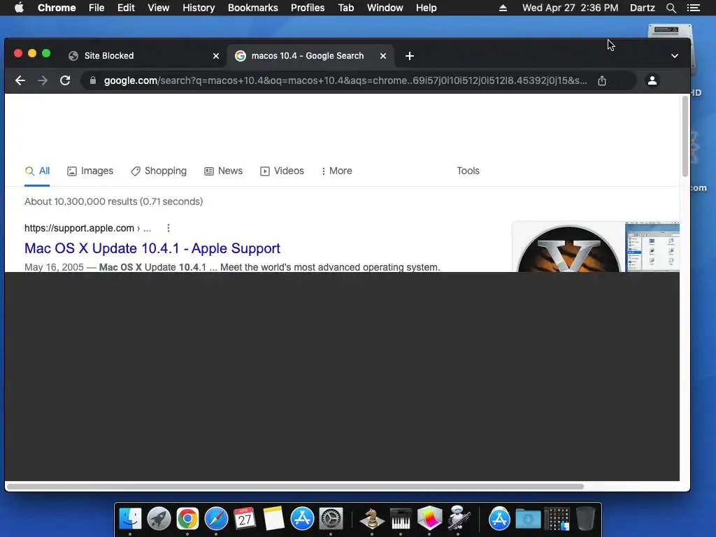Open Notes from the Dock
Screen dimensions: 716x537
tap(273, 518)
